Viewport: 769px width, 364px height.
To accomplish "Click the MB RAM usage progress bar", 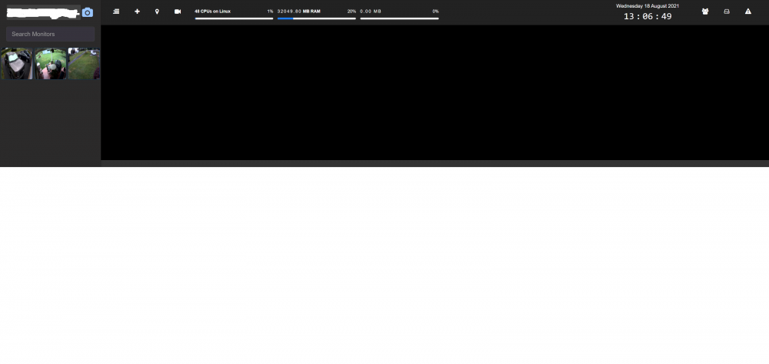I will pyautogui.click(x=317, y=18).
